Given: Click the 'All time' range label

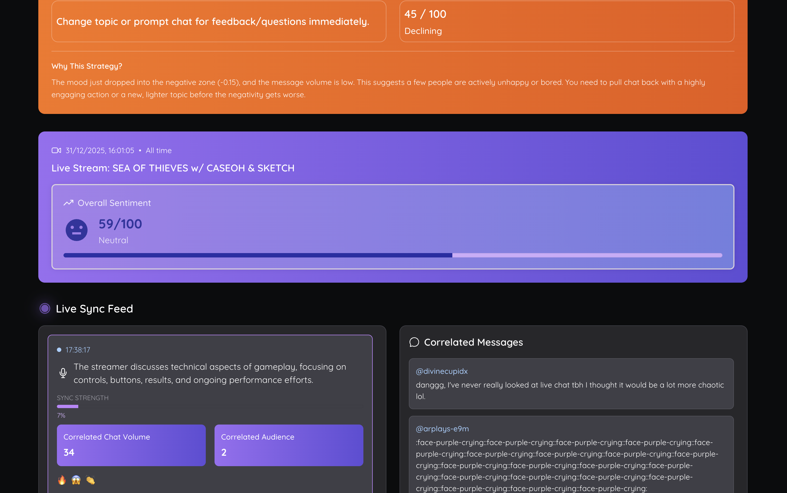Looking at the screenshot, I should tap(158, 151).
